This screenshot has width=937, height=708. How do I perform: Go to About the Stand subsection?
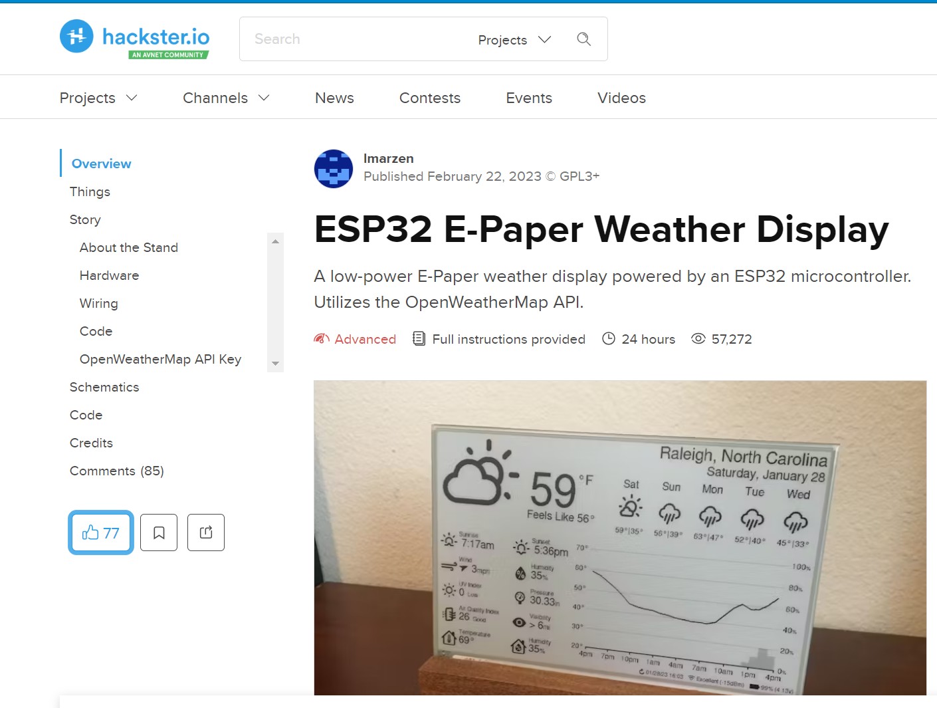coord(129,247)
